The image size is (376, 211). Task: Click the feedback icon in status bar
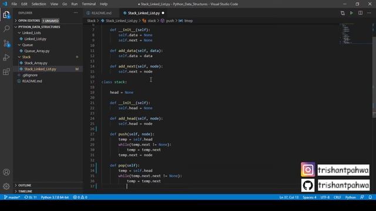[x=362, y=198]
